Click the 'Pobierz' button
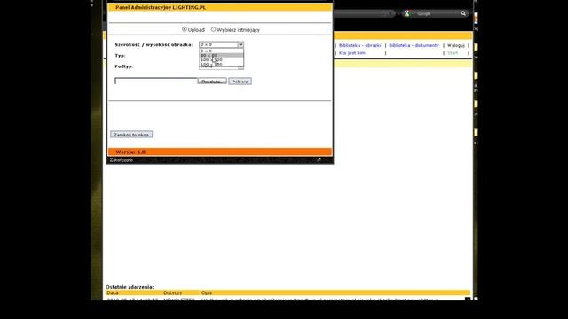Screen dimensions: 568x319 coord(240,82)
